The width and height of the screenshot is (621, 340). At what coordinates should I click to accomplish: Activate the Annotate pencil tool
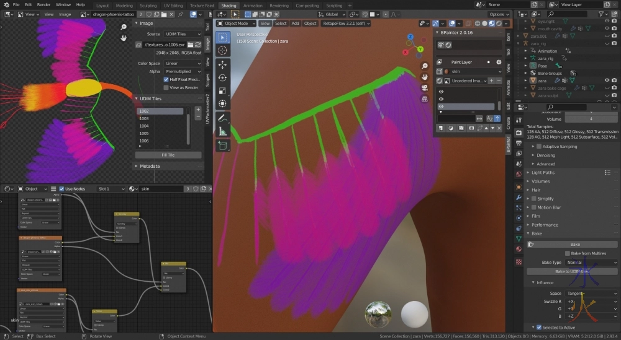[222, 118]
